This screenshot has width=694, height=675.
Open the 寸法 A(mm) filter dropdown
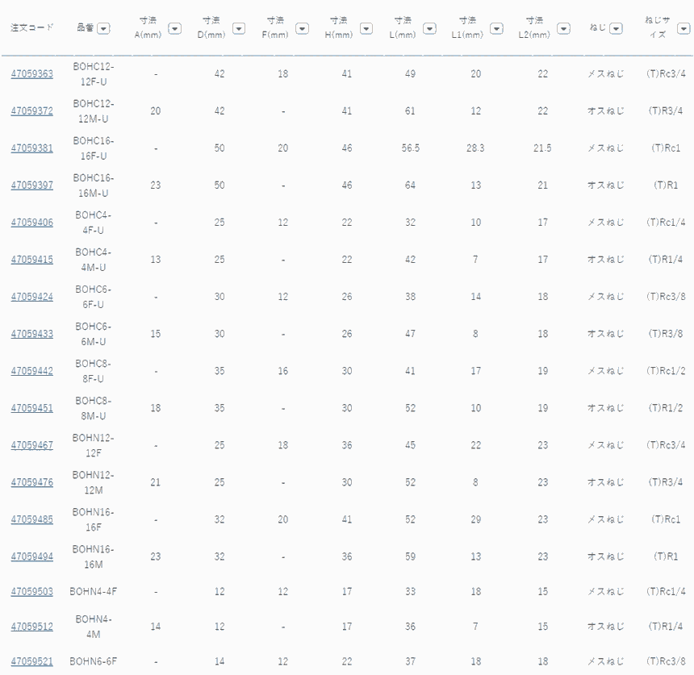click(175, 29)
